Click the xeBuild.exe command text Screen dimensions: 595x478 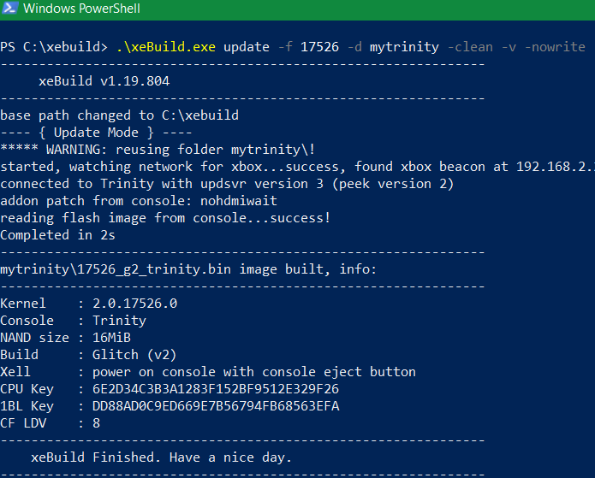[166, 47]
